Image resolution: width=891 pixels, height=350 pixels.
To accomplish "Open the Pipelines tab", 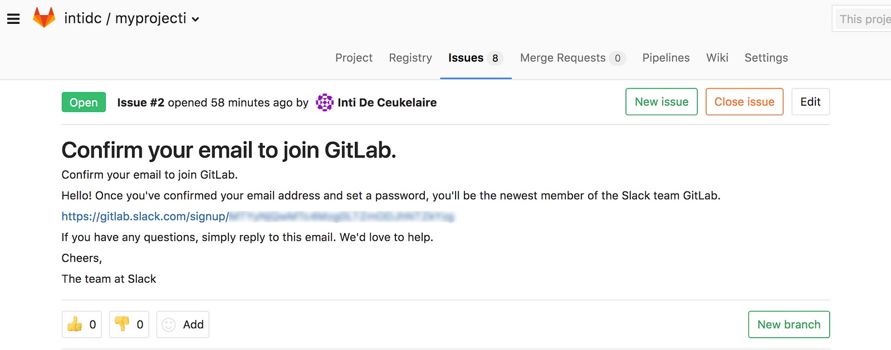I will [x=666, y=58].
